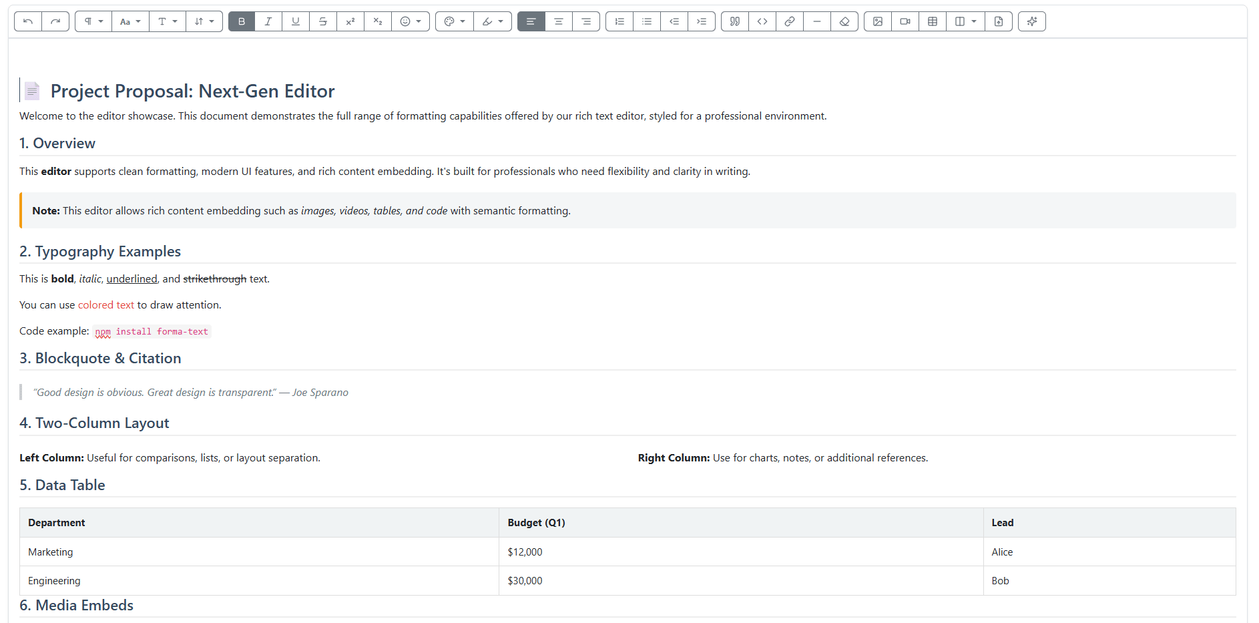Click the 'Lead' table header
Image resolution: width=1259 pixels, height=623 pixels.
1109,522
